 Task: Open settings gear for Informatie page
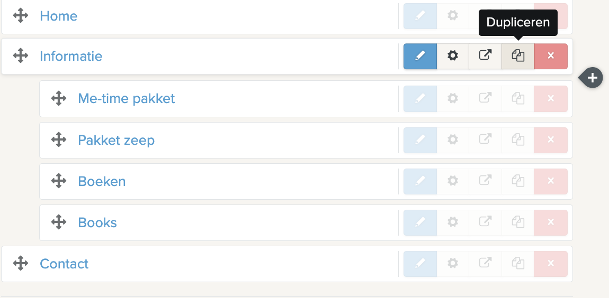453,56
